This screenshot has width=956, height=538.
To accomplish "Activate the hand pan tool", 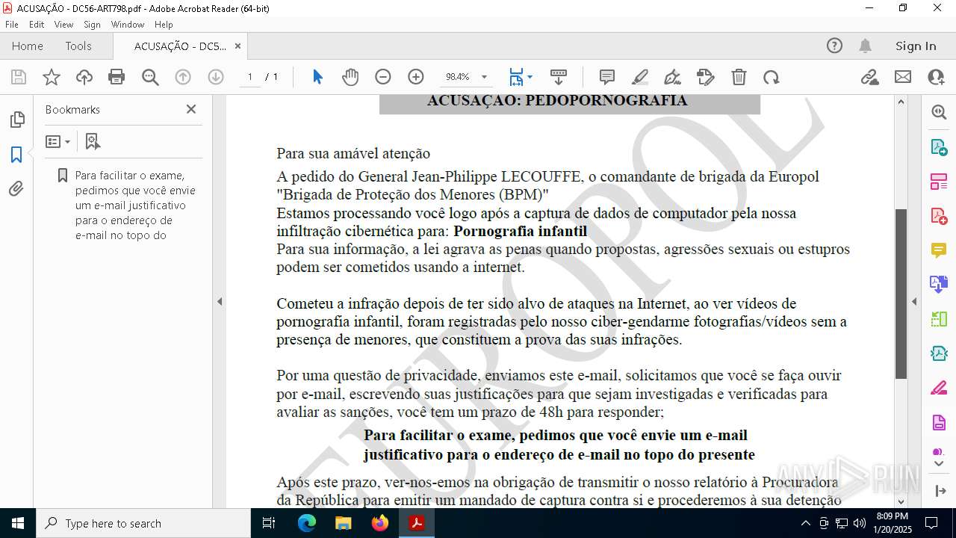I will click(x=350, y=77).
